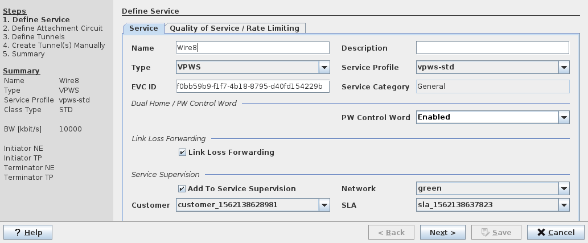Go to Next wizard step
This screenshot has width=588, height=243.
coord(442,232)
